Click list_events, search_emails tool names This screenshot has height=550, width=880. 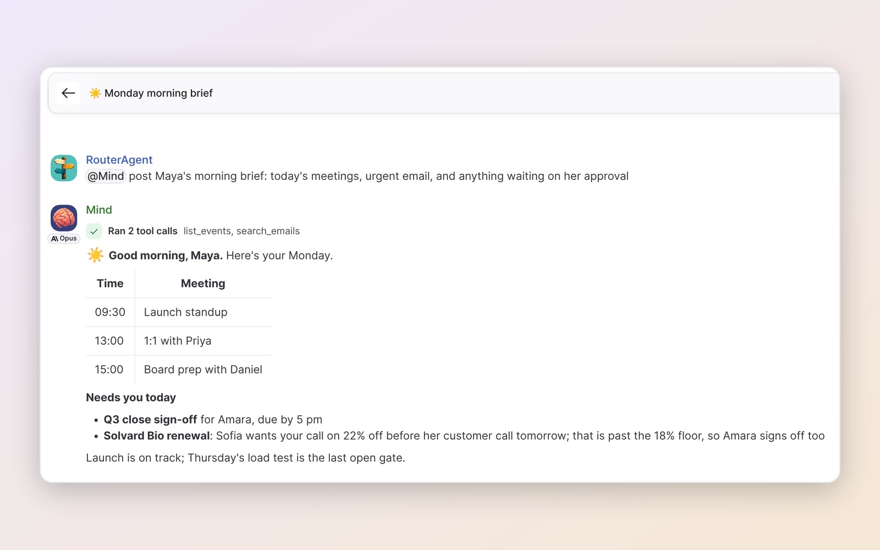(x=241, y=231)
